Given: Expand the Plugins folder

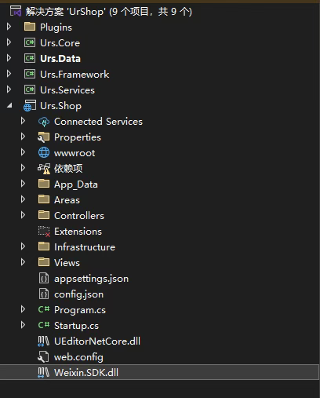Looking at the screenshot, I should [9, 27].
